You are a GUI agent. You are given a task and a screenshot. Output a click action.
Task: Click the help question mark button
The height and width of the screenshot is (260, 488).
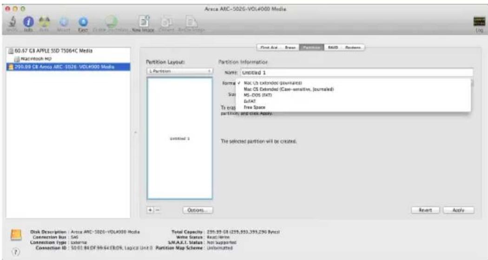pos(15,252)
